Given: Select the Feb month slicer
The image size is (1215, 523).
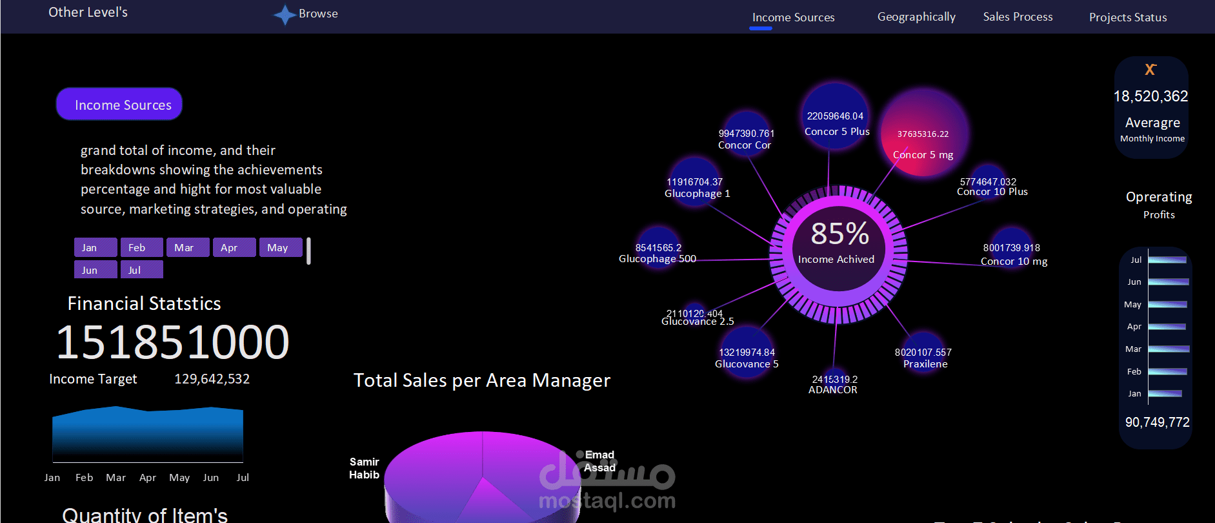Looking at the screenshot, I should click(x=142, y=247).
